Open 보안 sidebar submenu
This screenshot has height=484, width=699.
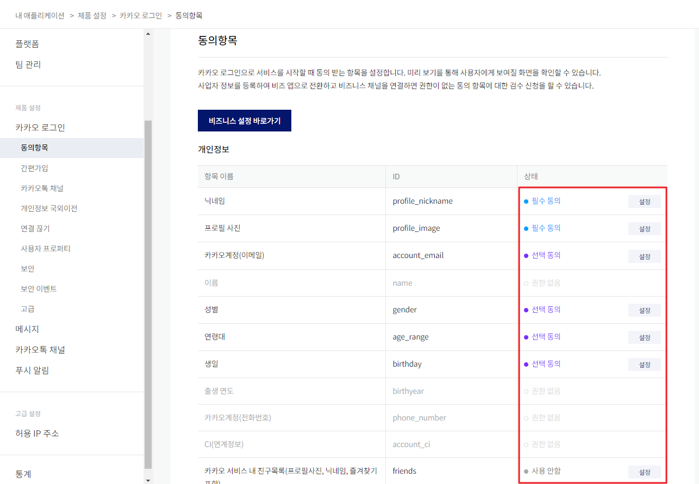[28, 269]
